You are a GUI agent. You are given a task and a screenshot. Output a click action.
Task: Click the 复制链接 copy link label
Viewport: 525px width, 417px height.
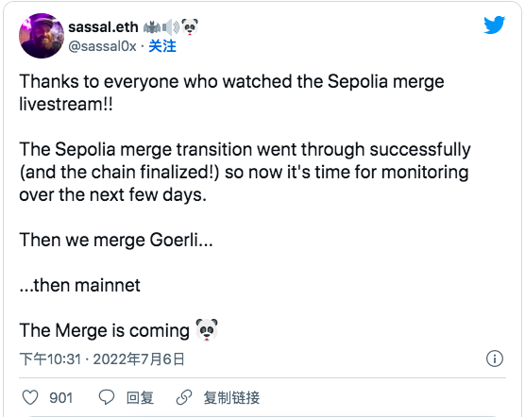(231, 397)
